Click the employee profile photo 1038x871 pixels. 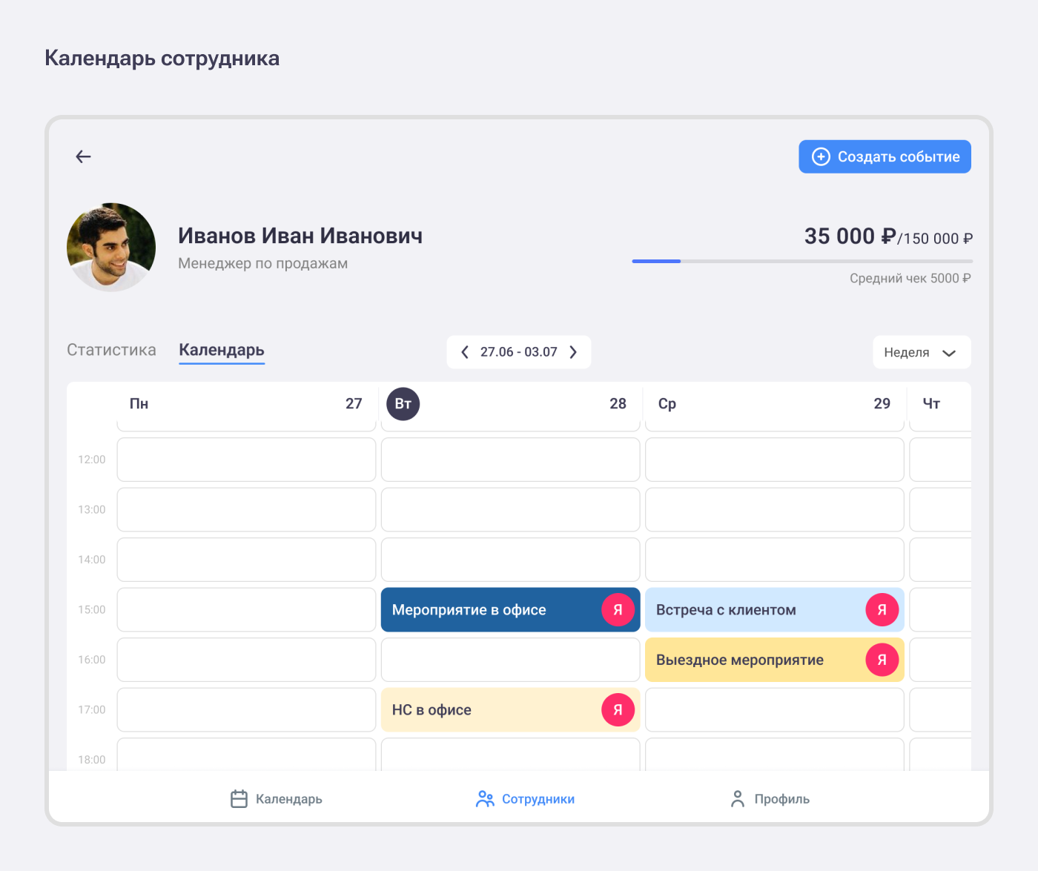111,247
